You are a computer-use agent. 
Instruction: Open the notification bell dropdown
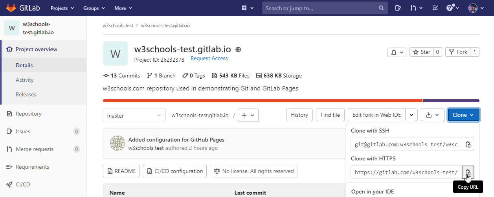coord(397,52)
